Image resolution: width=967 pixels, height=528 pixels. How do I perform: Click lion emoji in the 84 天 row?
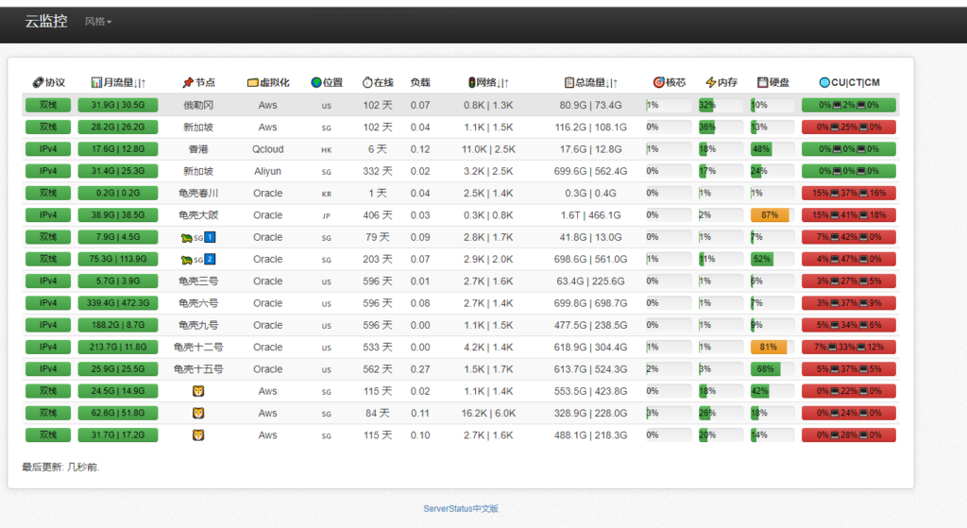point(198,413)
